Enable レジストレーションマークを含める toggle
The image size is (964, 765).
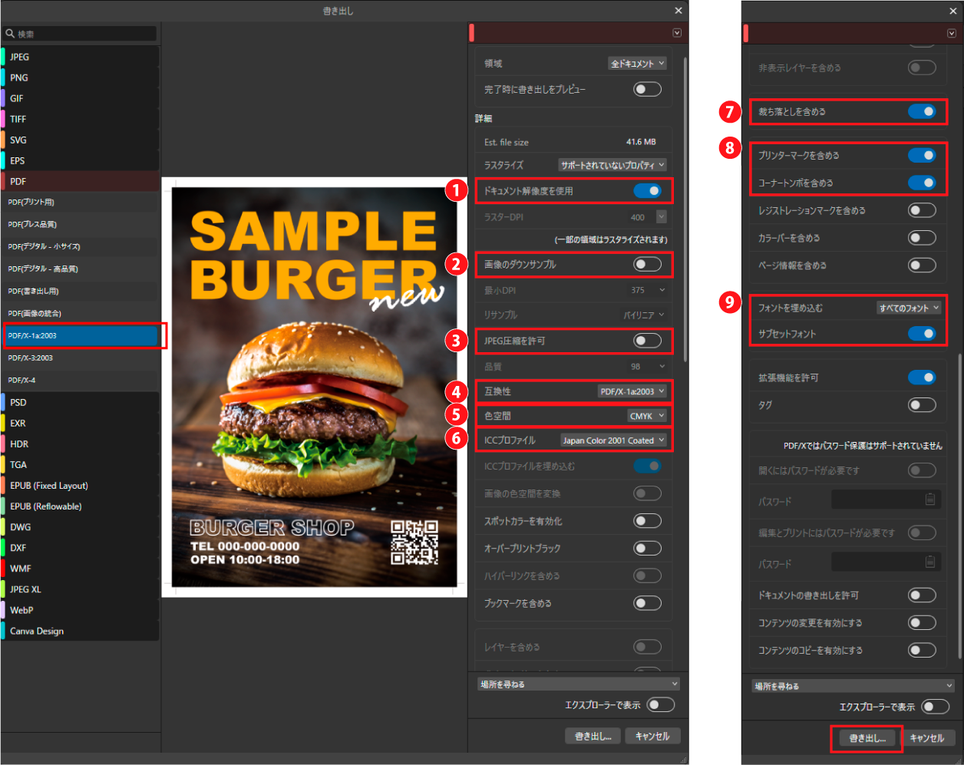[x=921, y=210]
